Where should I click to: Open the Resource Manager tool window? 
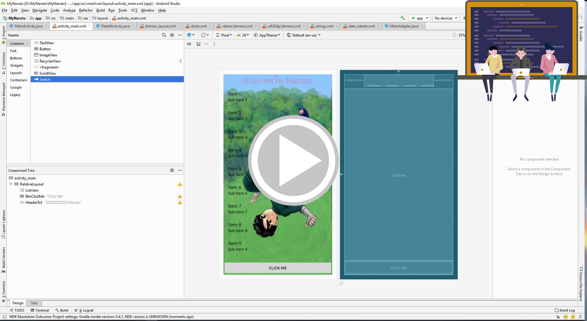pyautogui.click(x=4, y=99)
